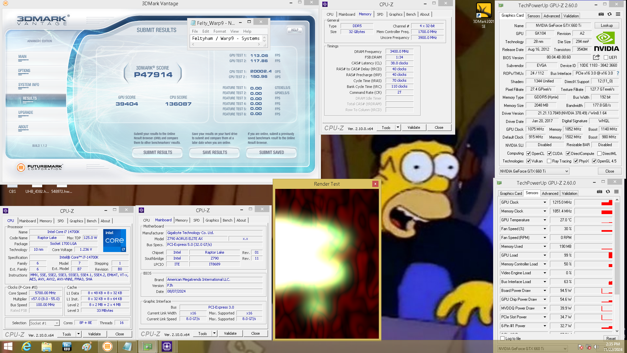Open Internet Explorer from taskbar
The width and height of the screenshot is (627, 353).
tap(26, 346)
